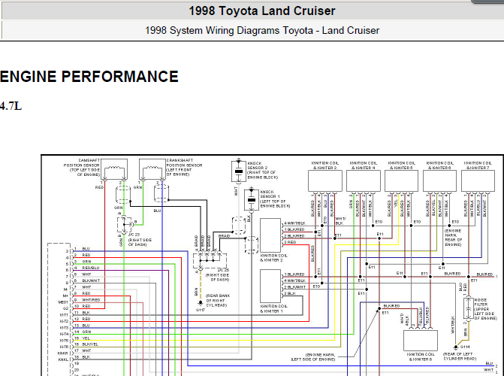Click the 'IGNITION COIL & IGNITER 1' label
Viewport: 504px width, 376px height.
pos(273,309)
